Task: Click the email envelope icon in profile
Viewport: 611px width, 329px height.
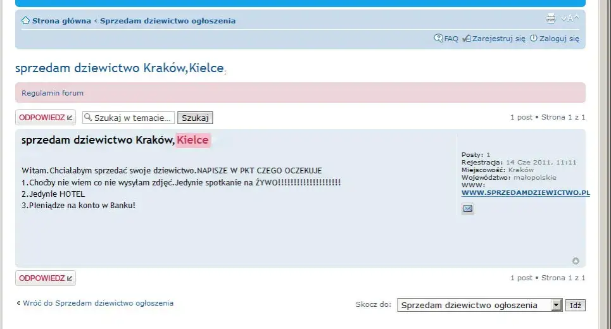Action: click(x=468, y=209)
